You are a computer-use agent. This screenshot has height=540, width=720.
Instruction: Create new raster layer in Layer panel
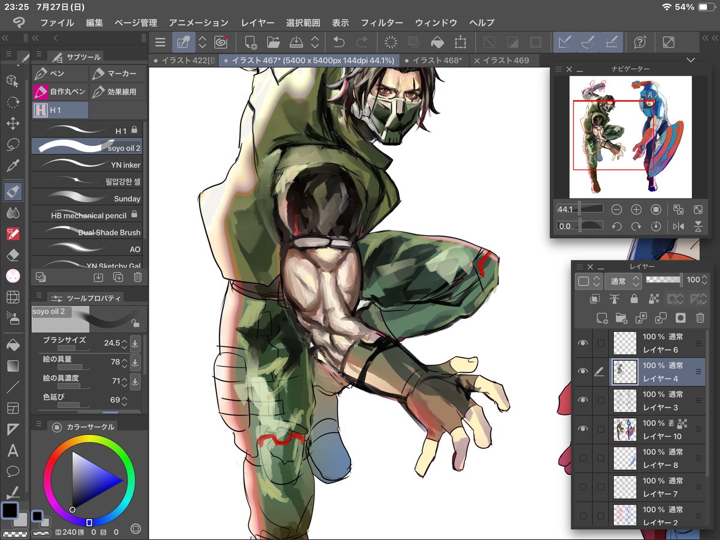click(x=601, y=318)
